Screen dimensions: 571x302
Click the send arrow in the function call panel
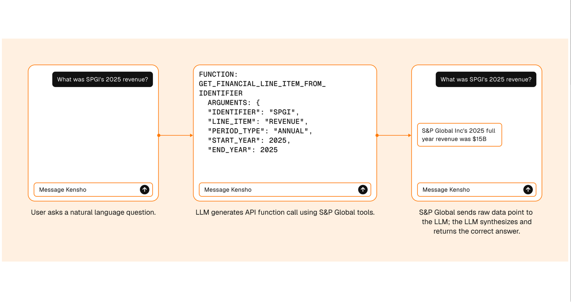pos(363,190)
